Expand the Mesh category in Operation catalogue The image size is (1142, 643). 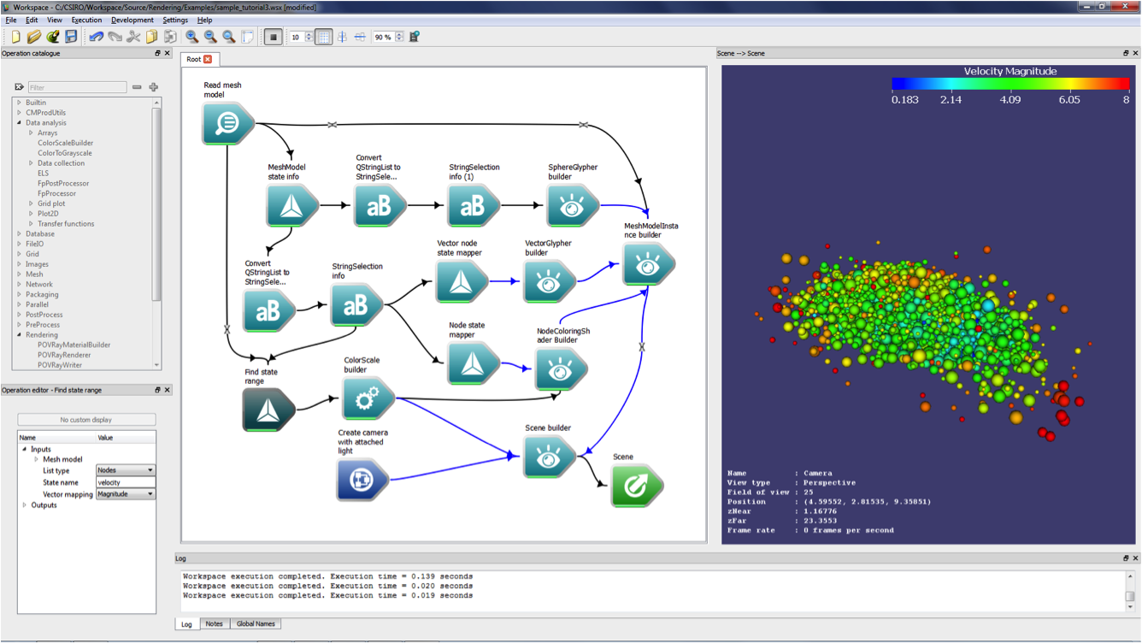[19, 274]
